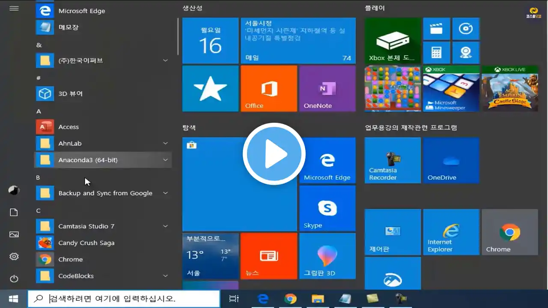This screenshot has height=308, width=548.
Task: Open Task View on the taskbar
Action: coord(234,299)
